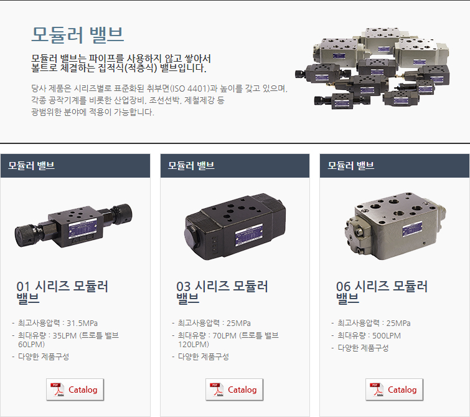This screenshot has width=470, height=417.
Task: Click third card's 모듈러 밸브 header bar
Action: pyautogui.click(x=395, y=166)
